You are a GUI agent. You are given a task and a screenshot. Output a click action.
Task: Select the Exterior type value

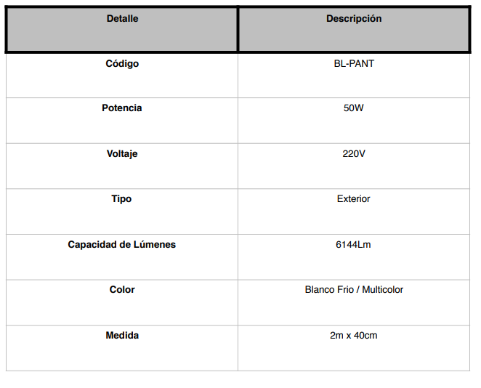point(353,199)
